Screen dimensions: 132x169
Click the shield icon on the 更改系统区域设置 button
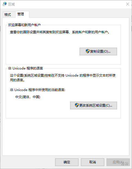[x=77, y=105]
